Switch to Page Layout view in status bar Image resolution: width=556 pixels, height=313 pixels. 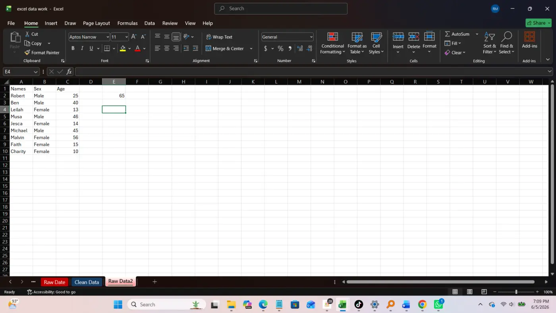tap(469, 292)
